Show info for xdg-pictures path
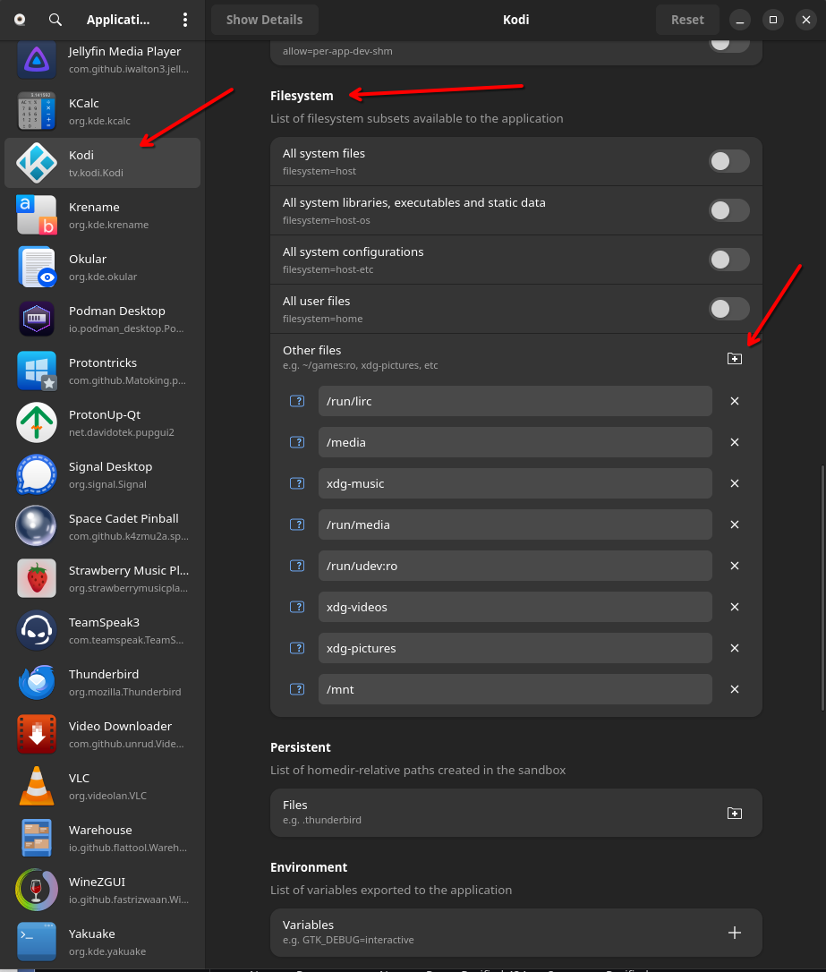826x972 pixels. coord(297,648)
